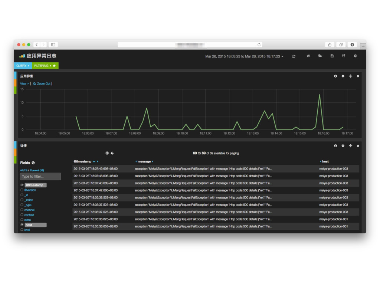
Task: Check the extra field checkbox
Action: tap(22, 220)
